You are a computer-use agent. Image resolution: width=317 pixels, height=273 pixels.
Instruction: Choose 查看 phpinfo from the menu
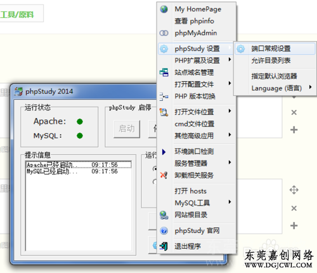coord(197,21)
